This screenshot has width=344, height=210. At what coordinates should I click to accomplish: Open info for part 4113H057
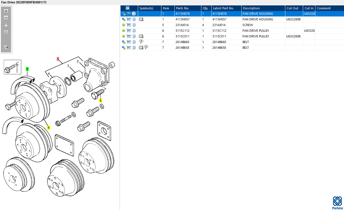(134, 19)
